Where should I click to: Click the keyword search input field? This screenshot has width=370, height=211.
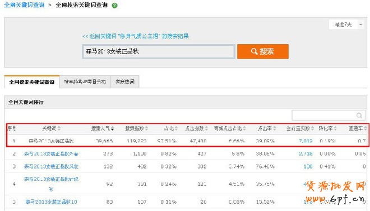159,51
